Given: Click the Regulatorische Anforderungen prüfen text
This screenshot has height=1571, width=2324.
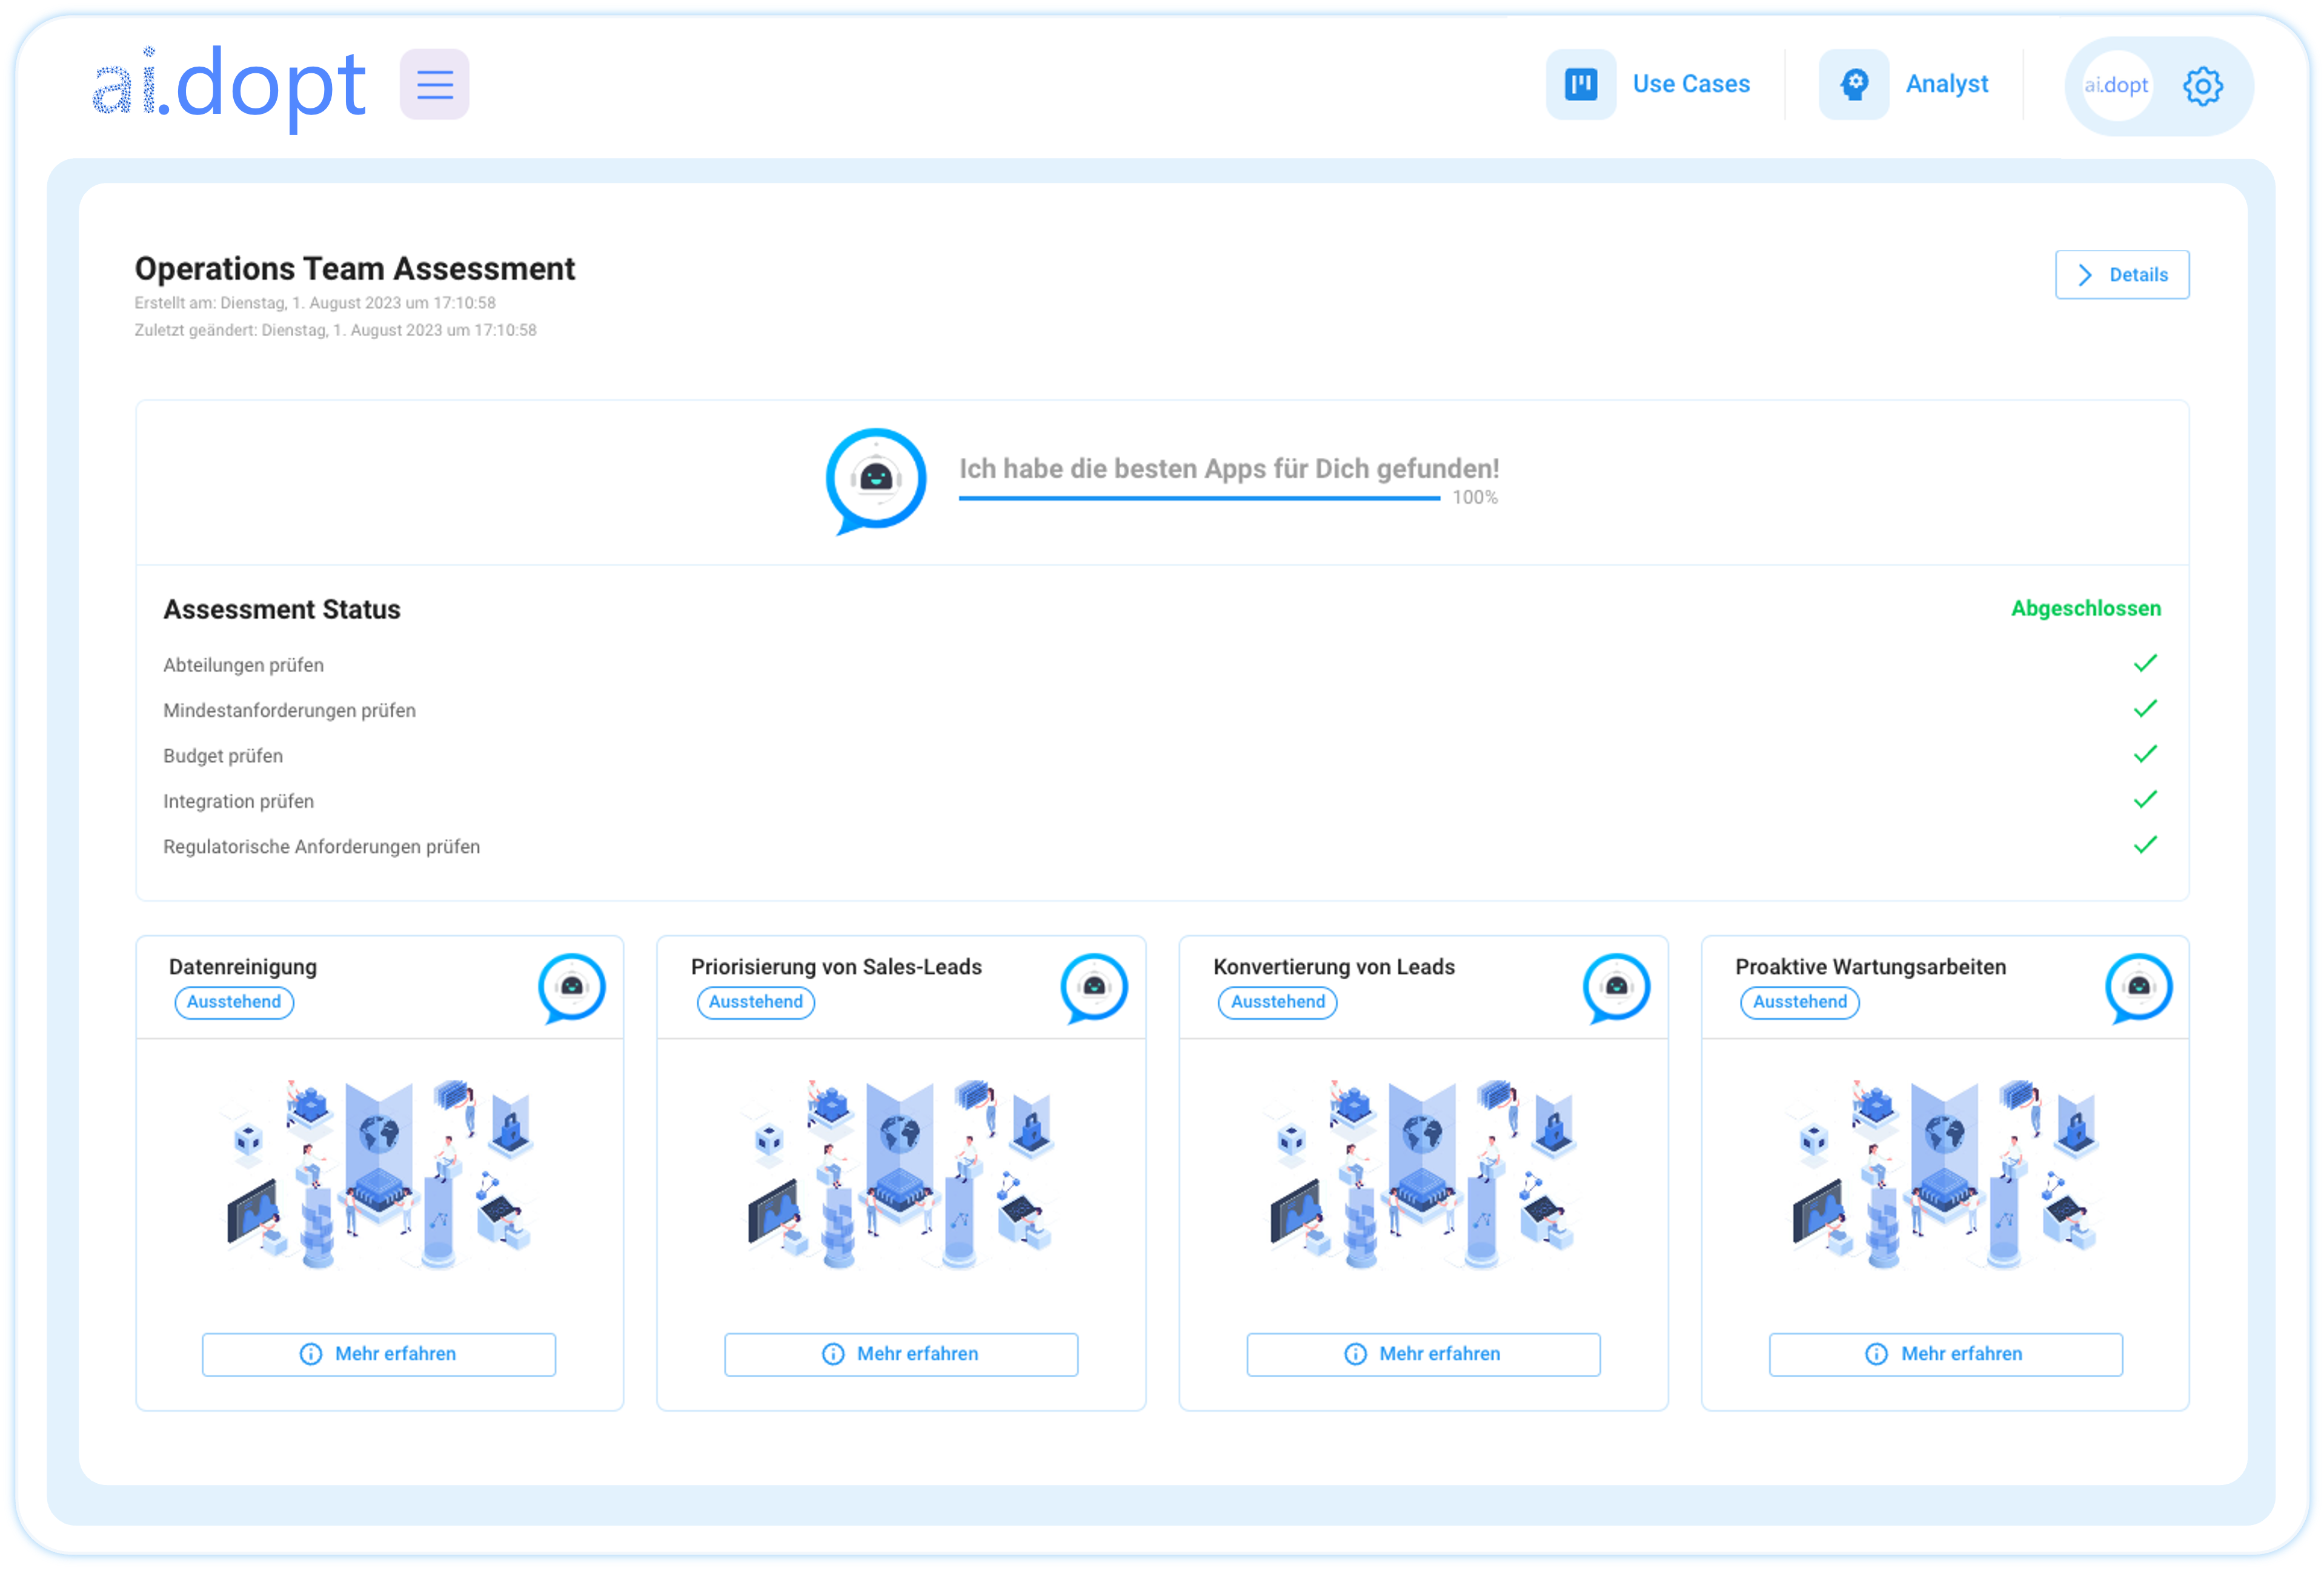Looking at the screenshot, I should click(322, 847).
